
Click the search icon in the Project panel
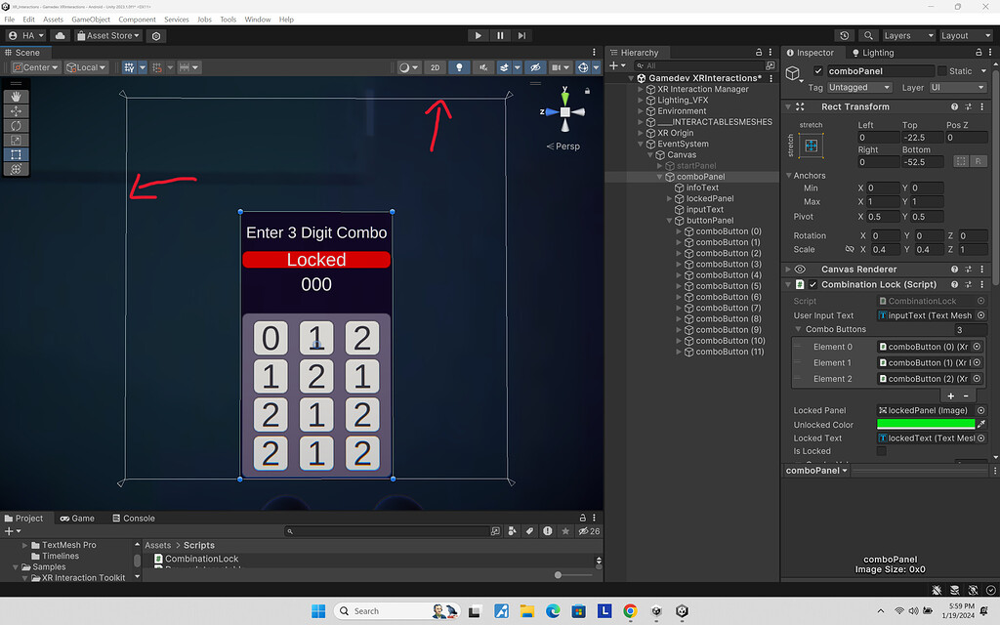coord(289,530)
